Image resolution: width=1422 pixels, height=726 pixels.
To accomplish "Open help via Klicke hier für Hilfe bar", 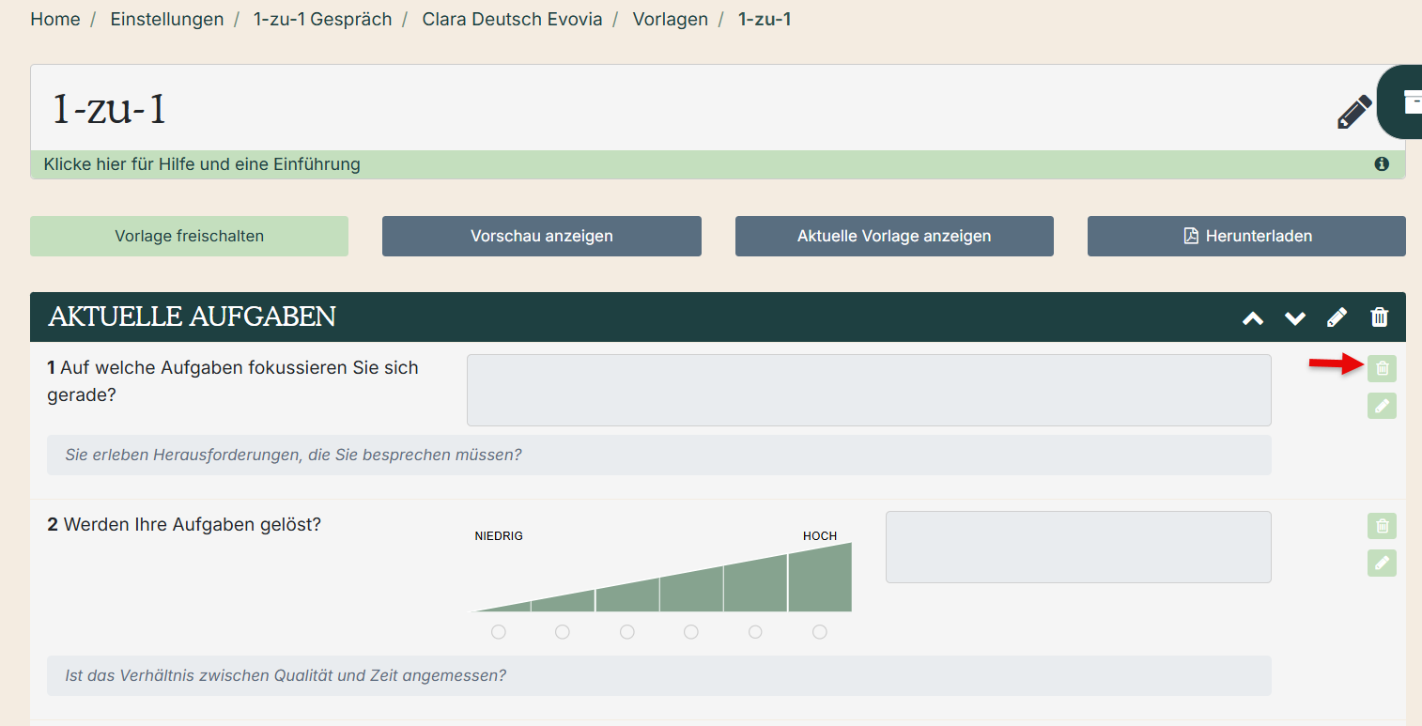I will (718, 164).
